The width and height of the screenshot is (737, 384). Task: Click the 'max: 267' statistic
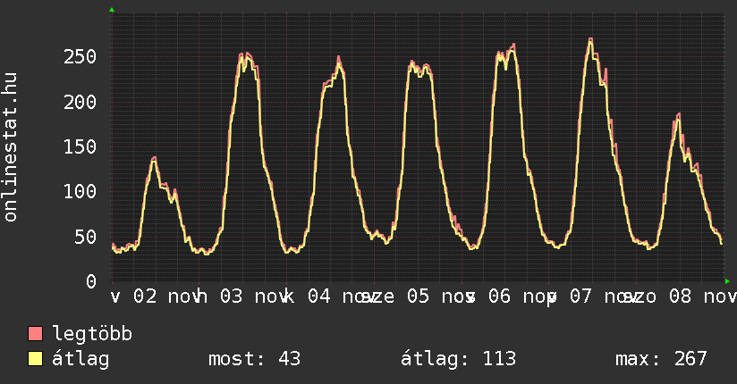click(661, 359)
